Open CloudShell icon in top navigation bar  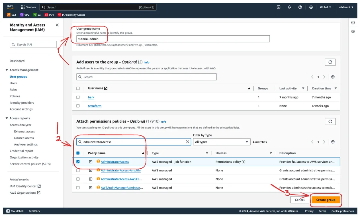click(x=279, y=7)
